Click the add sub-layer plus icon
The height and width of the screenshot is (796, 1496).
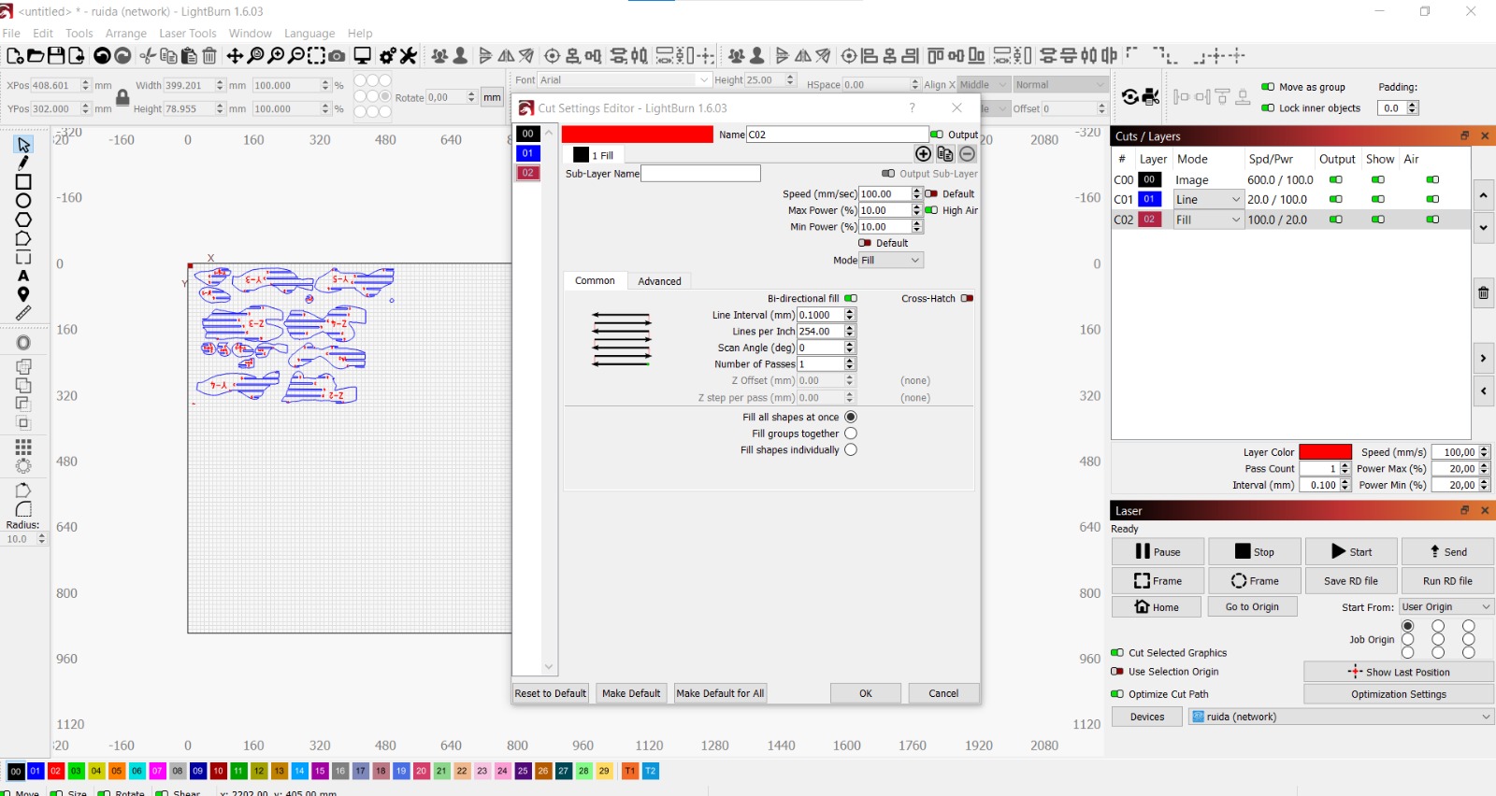pyautogui.click(x=923, y=154)
